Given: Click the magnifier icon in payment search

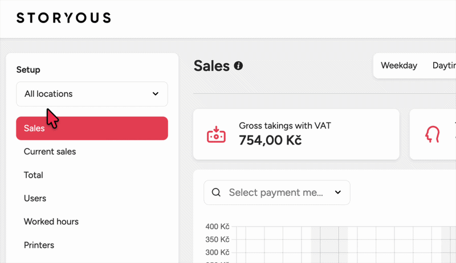Looking at the screenshot, I should tap(216, 192).
